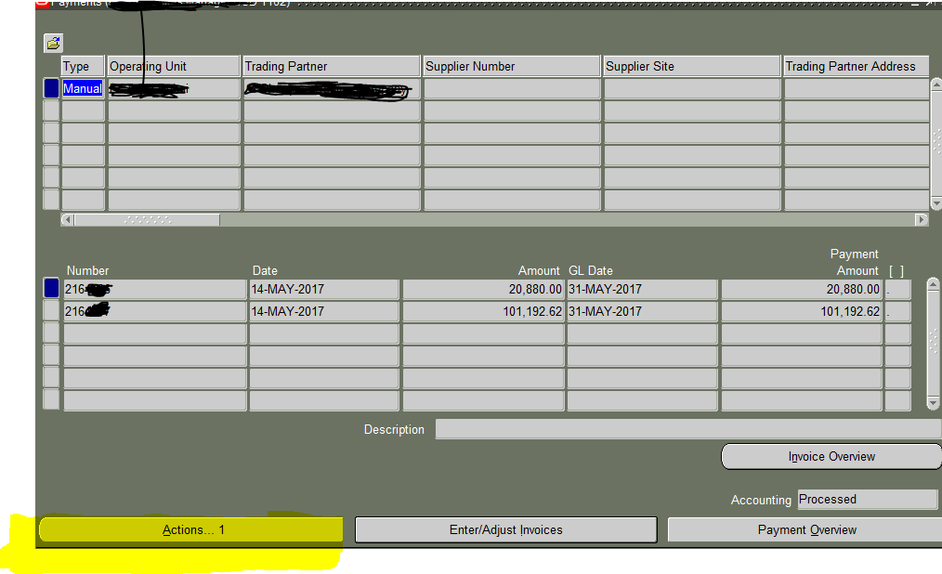Click the right arrow of the horizontal scrollbar
The width and height of the screenshot is (942, 574).
(921, 220)
